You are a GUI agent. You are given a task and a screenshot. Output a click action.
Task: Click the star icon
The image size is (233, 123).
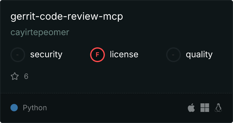(15, 76)
